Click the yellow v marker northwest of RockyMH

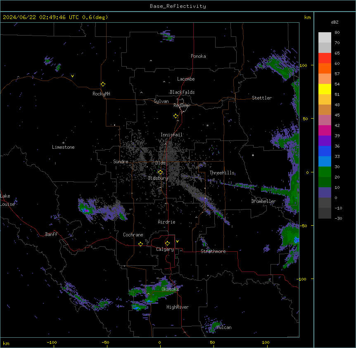click(x=72, y=76)
